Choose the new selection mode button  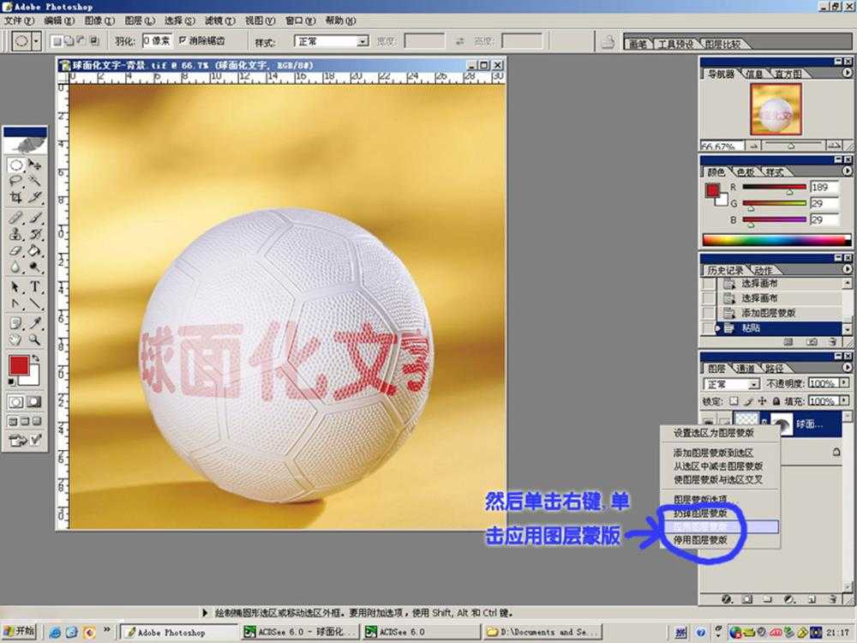pos(57,41)
